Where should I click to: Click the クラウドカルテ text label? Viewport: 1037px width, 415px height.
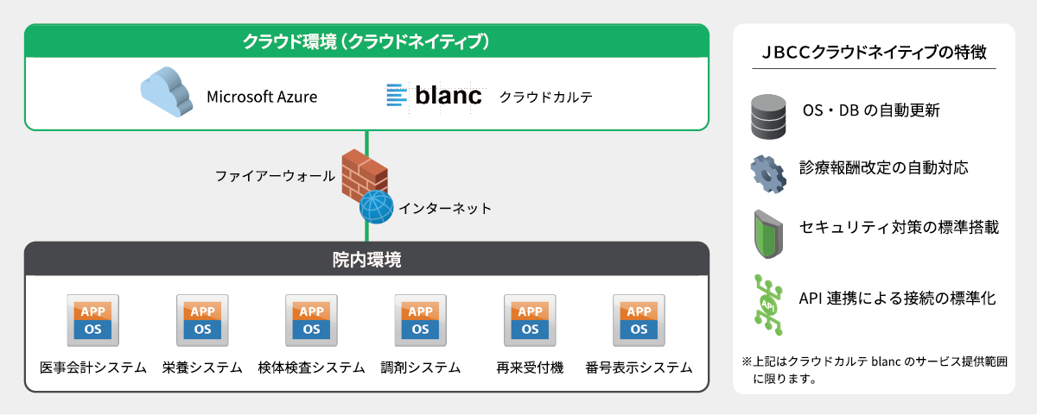coord(546,97)
